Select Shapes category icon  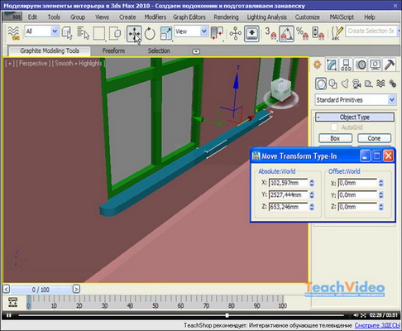333,84
